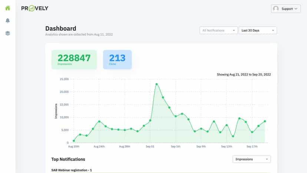Open the Notifications bell in sidebar
Screen dimensions: 307x173
pyautogui.click(x=8, y=20)
